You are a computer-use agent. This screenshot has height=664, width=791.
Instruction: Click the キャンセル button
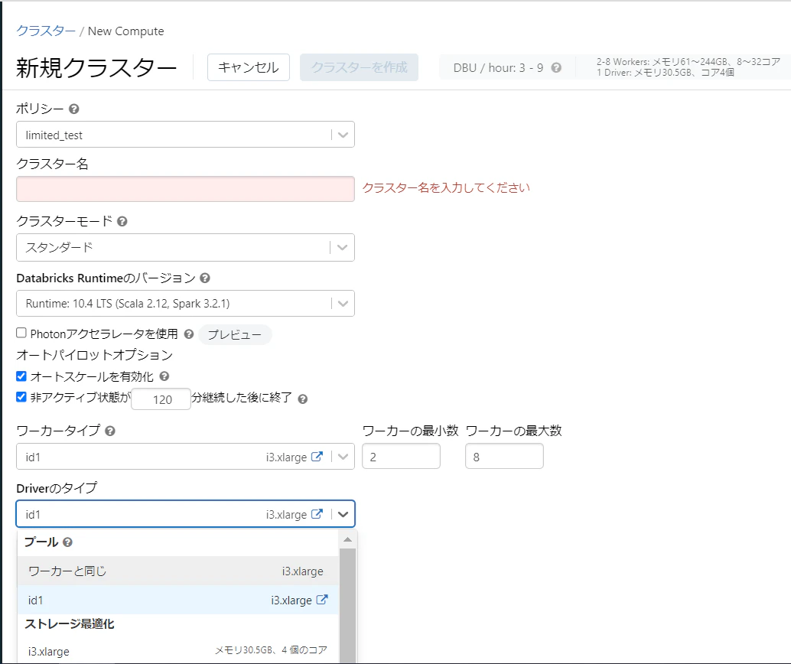tap(248, 67)
